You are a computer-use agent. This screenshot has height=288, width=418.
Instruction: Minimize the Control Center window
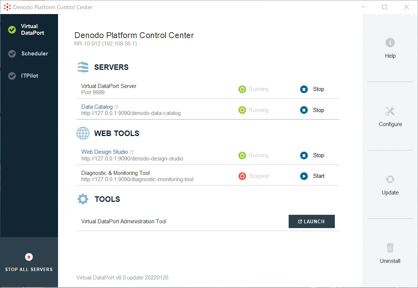click(363, 7)
